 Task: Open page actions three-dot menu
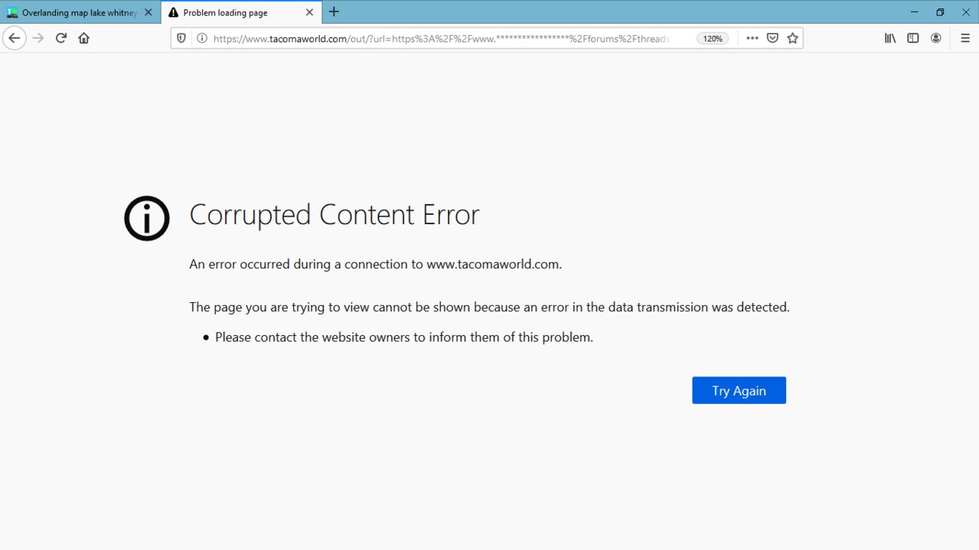(x=752, y=38)
